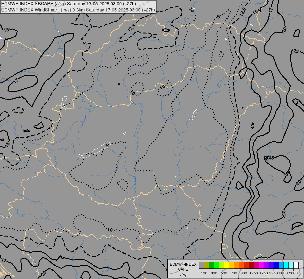Click the orange swatch above the 700 tick
The width and height of the screenshot is (304, 279).
pos(236,265)
